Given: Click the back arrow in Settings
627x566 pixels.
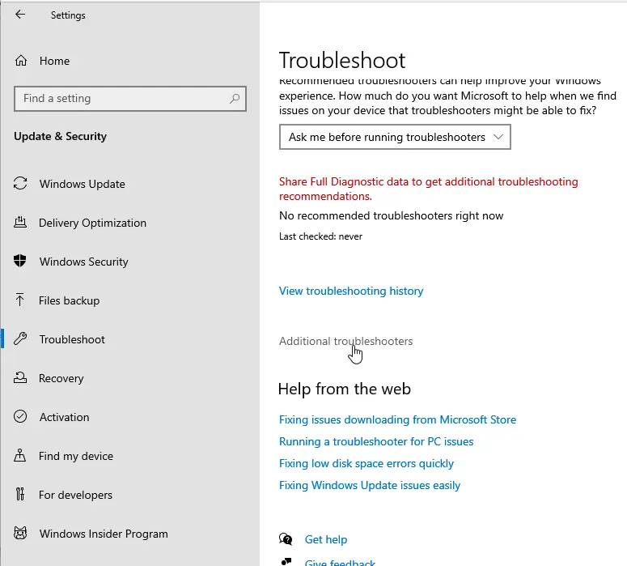Looking at the screenshot, I should (x=20, y=15).
